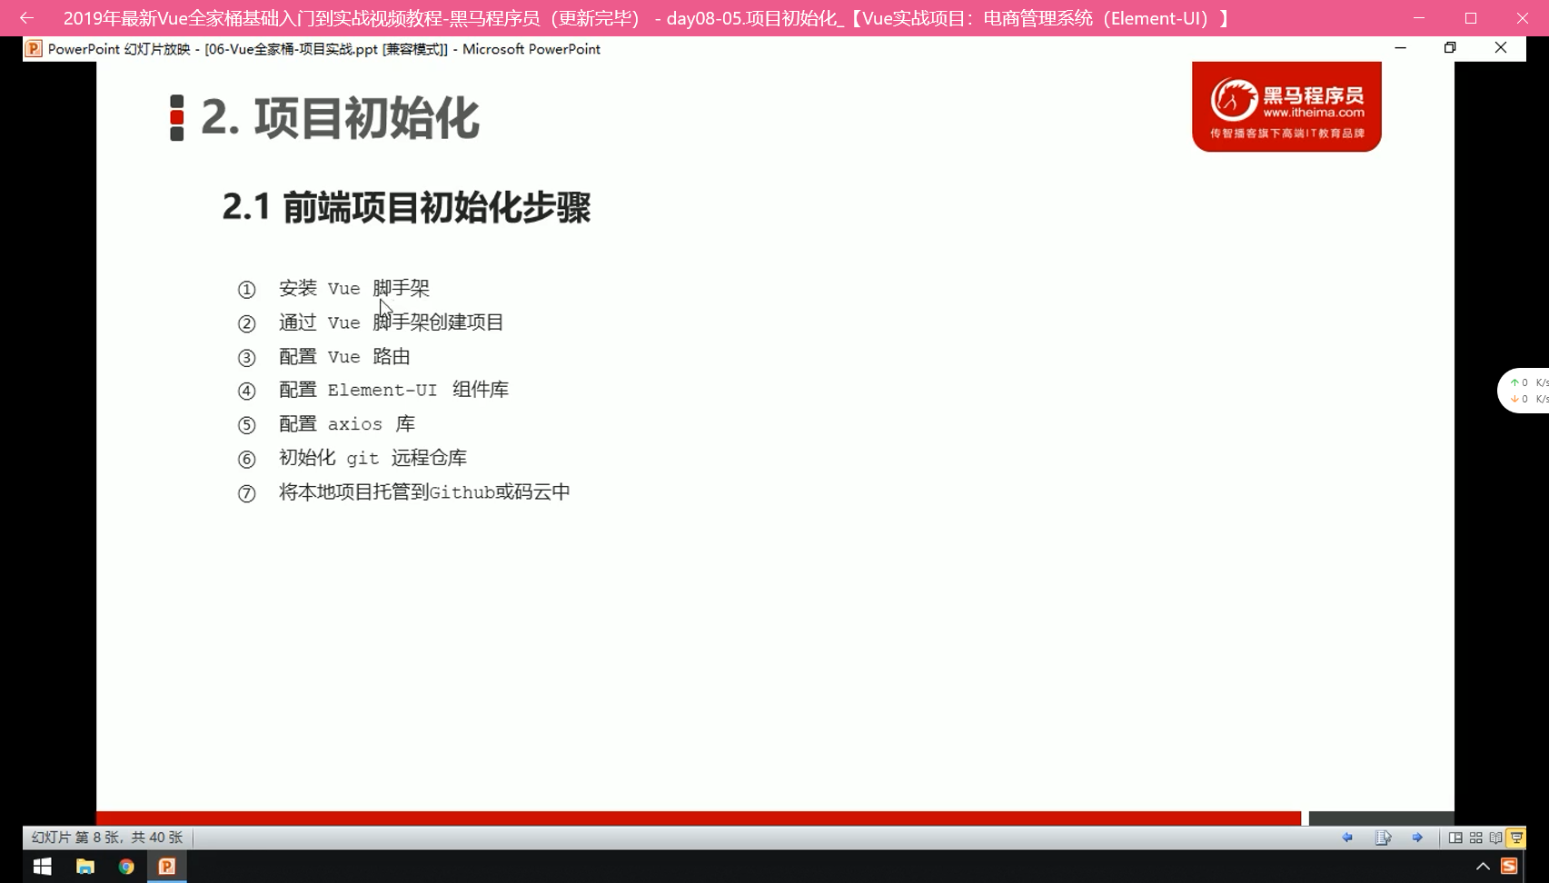Image resolution: width=1549 pixels, height=883 pixels.
Task: Open File Explorer from the taskbar
Action: click(x=84, y=867)
